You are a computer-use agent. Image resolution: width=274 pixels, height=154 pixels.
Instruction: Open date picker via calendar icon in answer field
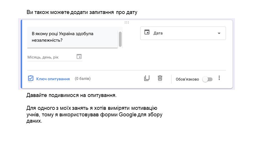click(79, 57)
